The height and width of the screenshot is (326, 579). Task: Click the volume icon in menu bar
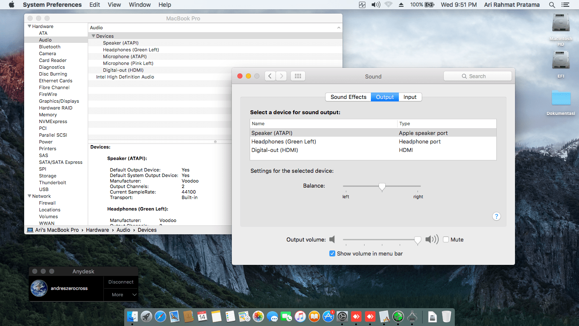(x=376, y=5)
